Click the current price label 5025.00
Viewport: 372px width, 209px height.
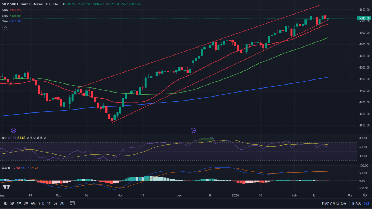(364, 18)
